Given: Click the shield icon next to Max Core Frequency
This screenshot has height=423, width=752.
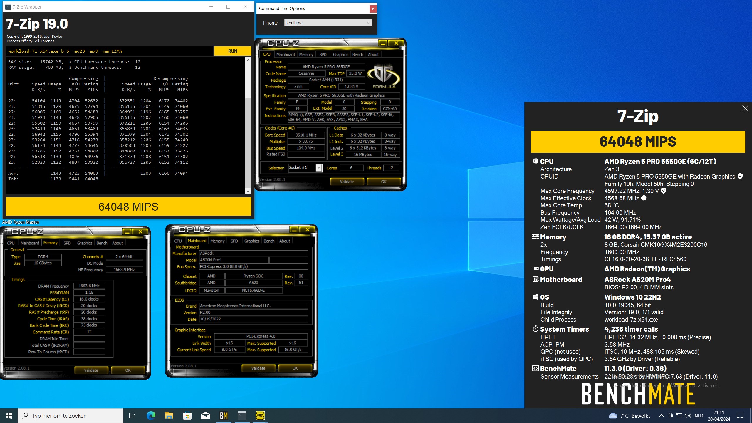Looking at the screenshot, I should click(664, 191).
